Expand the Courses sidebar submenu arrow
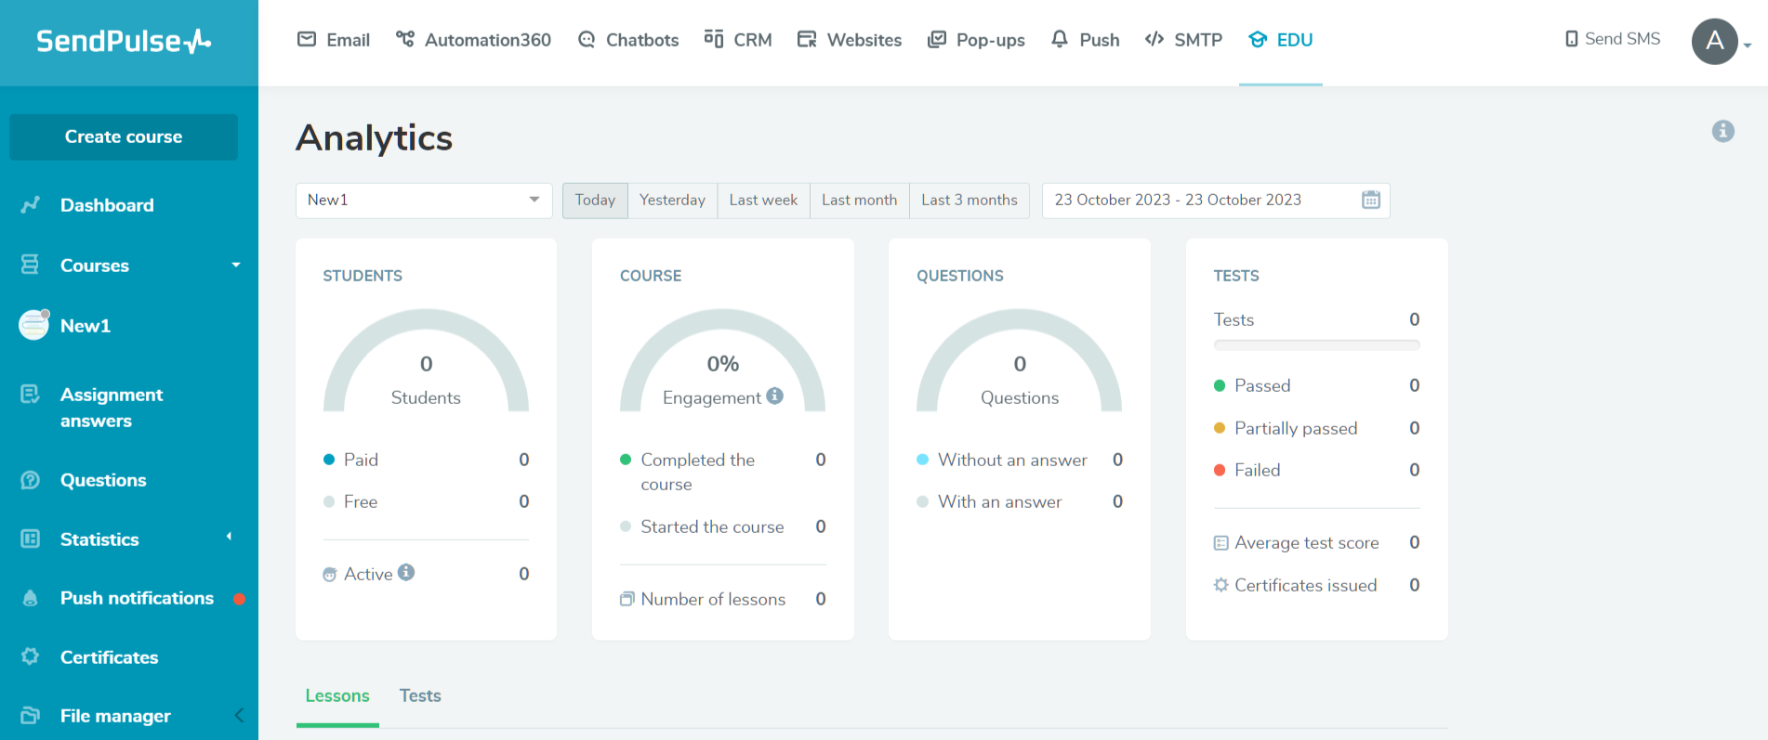This screenshot has width=1768, height=740. pos(236,265)
